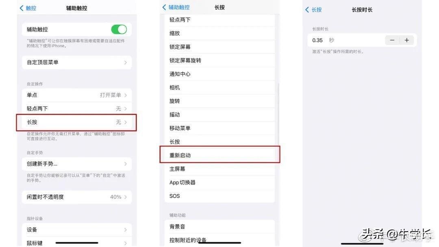Tap back chevron to 触控 settings
Screen dimensions: 439x247
pos(28,8)
